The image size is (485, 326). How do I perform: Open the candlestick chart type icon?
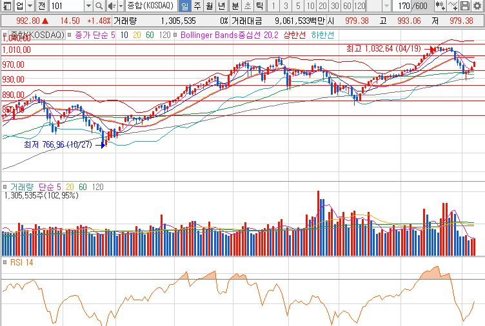pos(440,6)
